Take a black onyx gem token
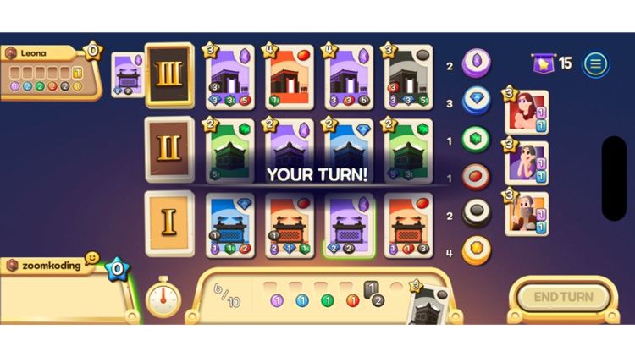The image size is (635, 357). pos(476,213)
